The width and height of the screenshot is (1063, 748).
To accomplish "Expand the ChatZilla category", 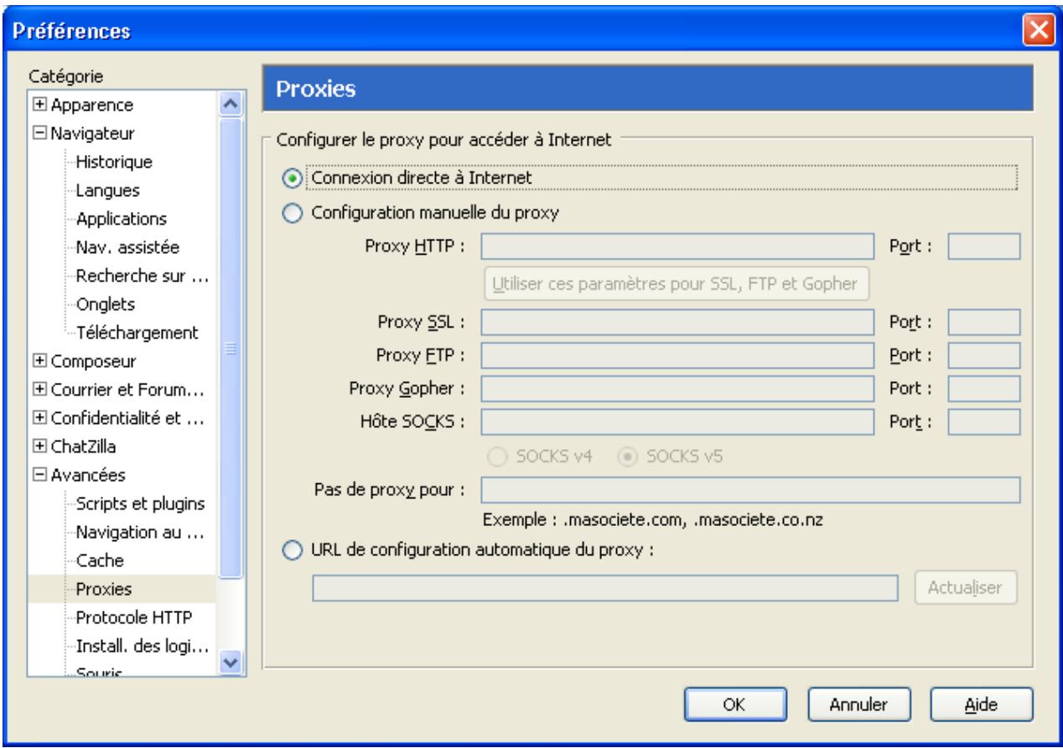I will point(40,447).
